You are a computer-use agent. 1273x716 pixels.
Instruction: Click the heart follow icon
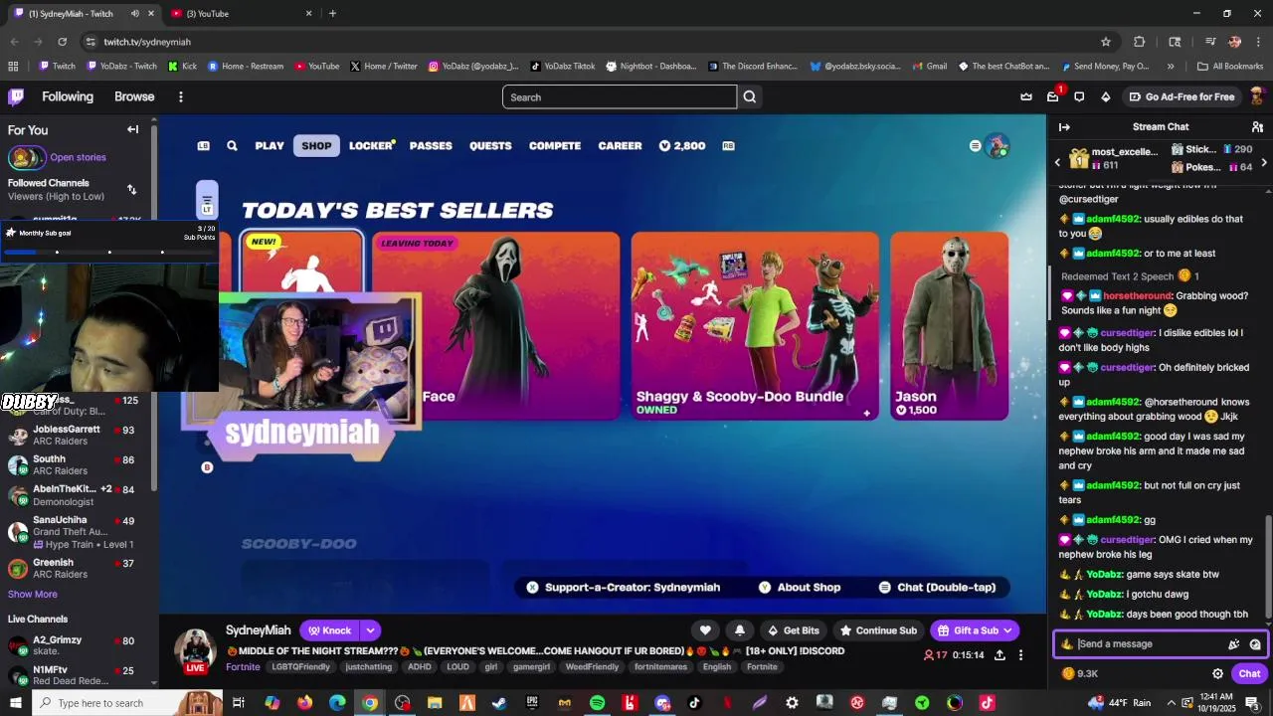click(x=705, y=630)
